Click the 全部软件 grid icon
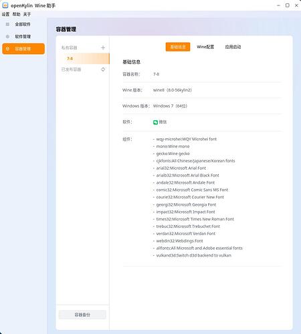The height and width of the screenshot is (334, 301). pos(7,24)
